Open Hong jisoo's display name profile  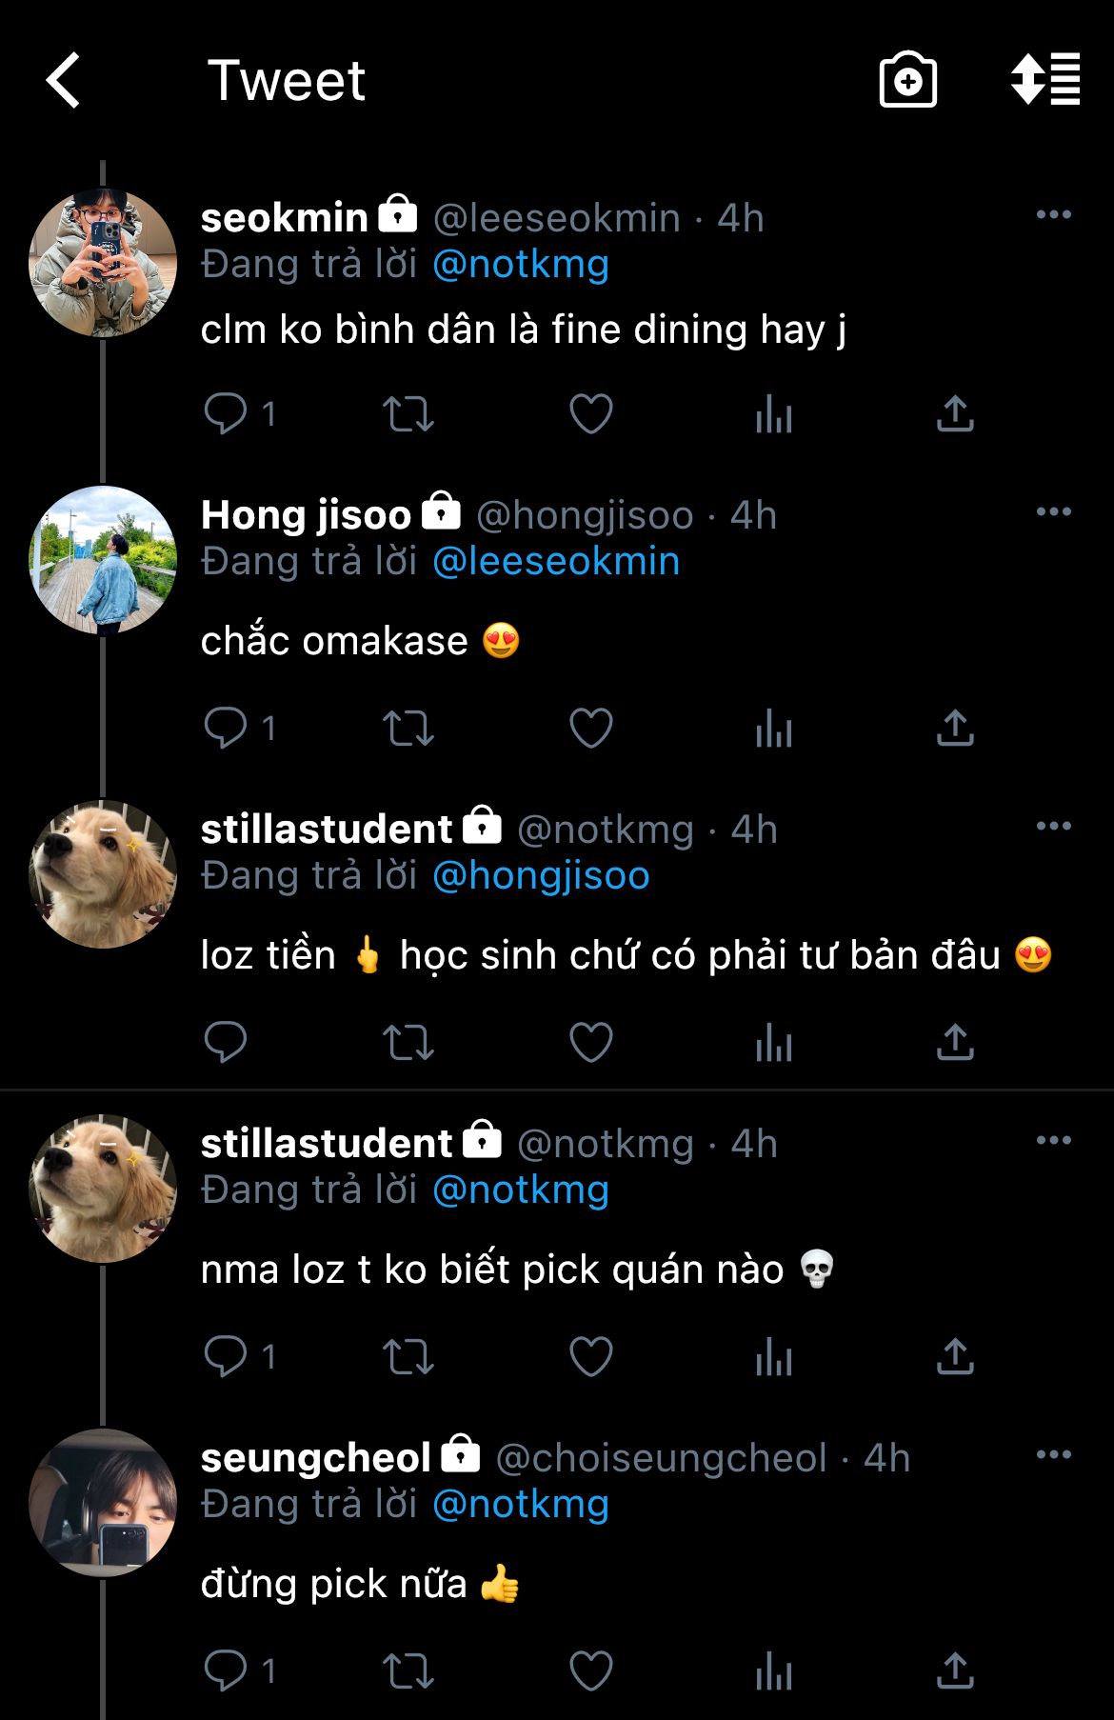click(306, 515)
